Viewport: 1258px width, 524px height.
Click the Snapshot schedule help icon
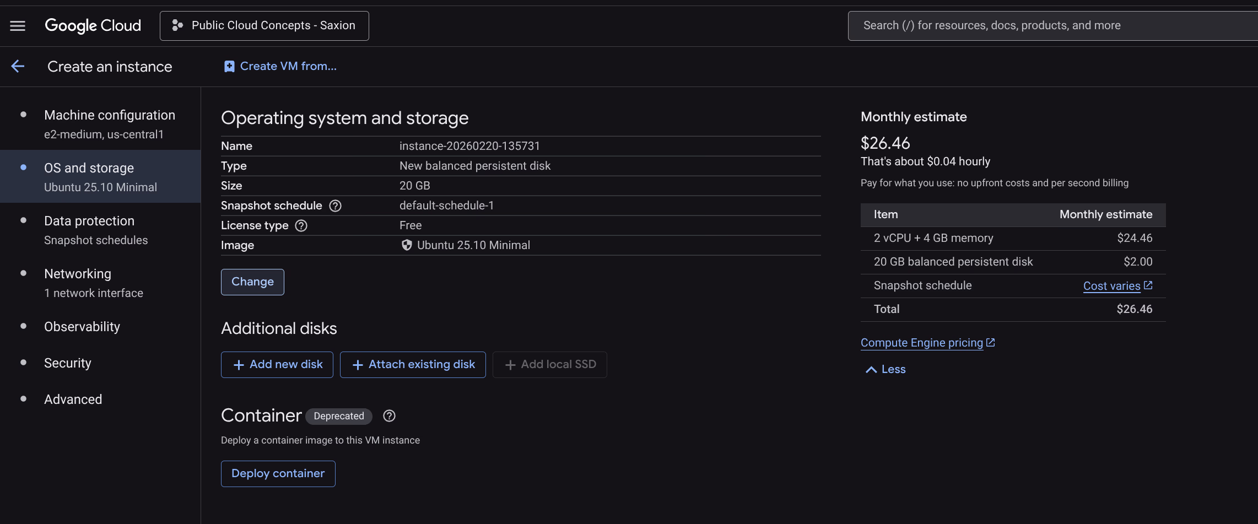335,206
